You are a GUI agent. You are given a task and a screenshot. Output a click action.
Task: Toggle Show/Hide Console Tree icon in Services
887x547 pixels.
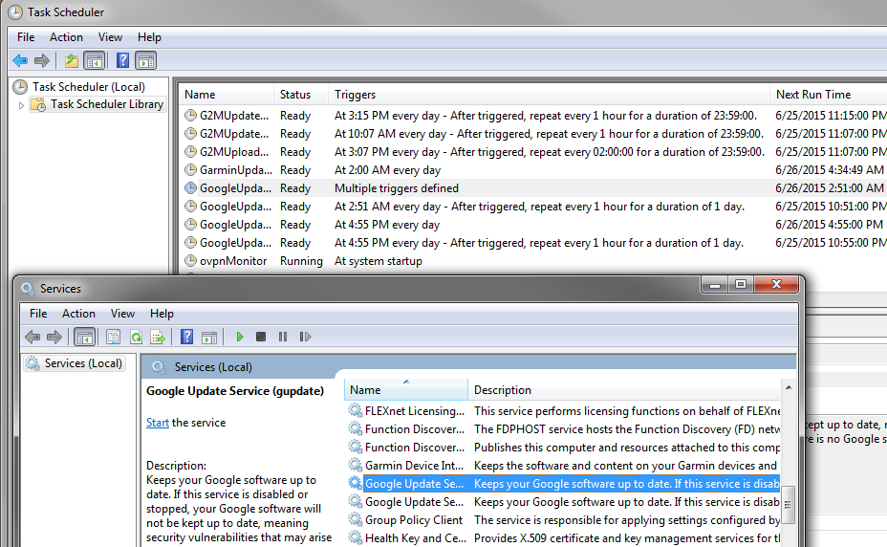85,337
